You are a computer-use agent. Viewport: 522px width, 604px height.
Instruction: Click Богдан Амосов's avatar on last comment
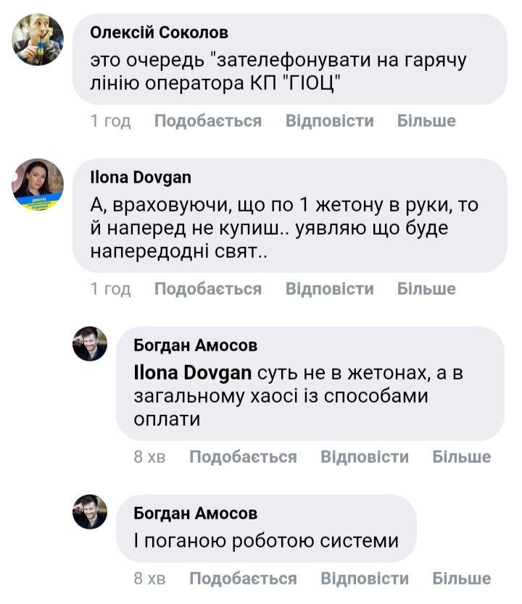pyautogui.click(x=90, y=512)
